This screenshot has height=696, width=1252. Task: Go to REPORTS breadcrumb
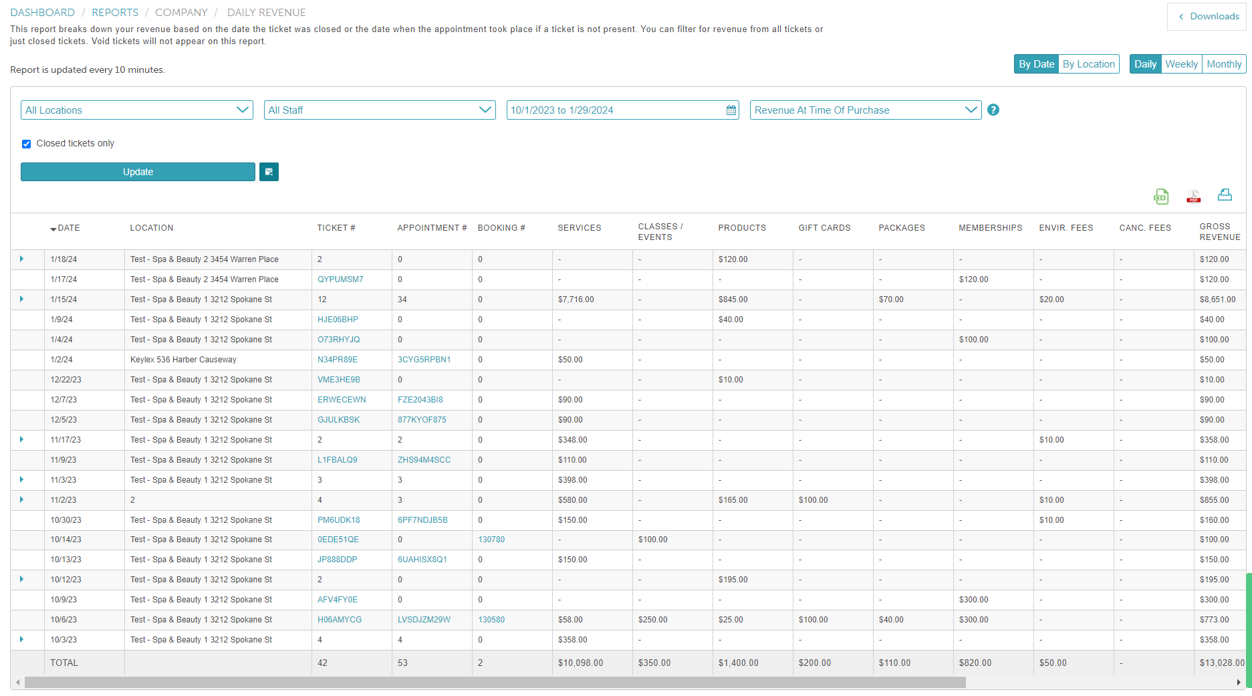115,13
